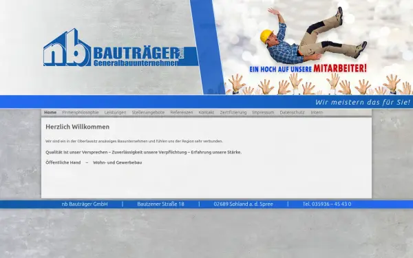Viewport: 413px width, 258px height.
Task: Open the Intern login area
Action: click(317, 112)
